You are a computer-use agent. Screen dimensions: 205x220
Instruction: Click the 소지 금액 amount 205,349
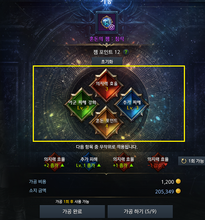(x=164, y=192)
